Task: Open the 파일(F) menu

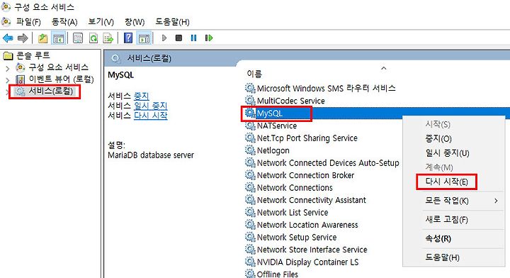Action: coord(28,22)
